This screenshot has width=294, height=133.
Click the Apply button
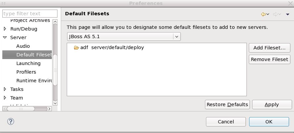tap(272, 104)
